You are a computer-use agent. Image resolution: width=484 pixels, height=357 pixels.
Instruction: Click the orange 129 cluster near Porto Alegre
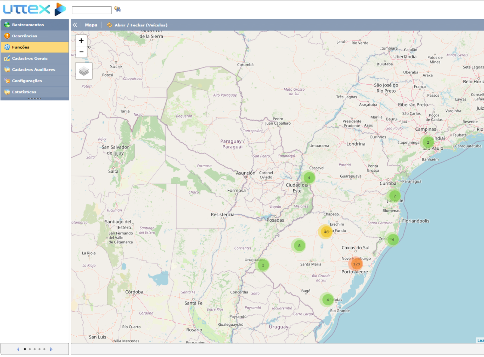click(356, 264)
